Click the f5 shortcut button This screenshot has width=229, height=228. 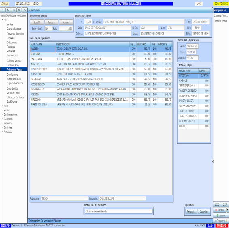[x=25, y=10]
